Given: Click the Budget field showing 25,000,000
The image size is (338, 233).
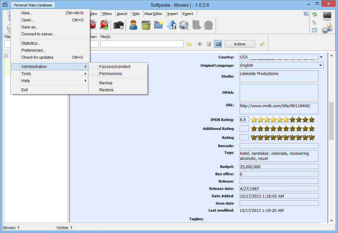Looking at the screenshot, I should tap(279, 167).
